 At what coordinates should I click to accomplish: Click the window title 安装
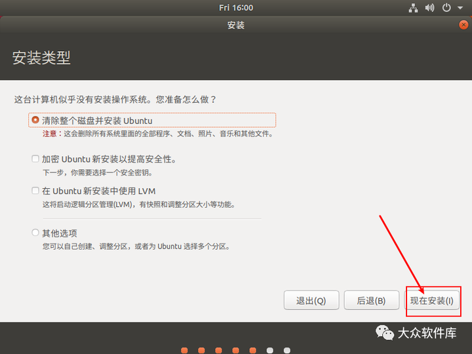[x=236, y=25]
